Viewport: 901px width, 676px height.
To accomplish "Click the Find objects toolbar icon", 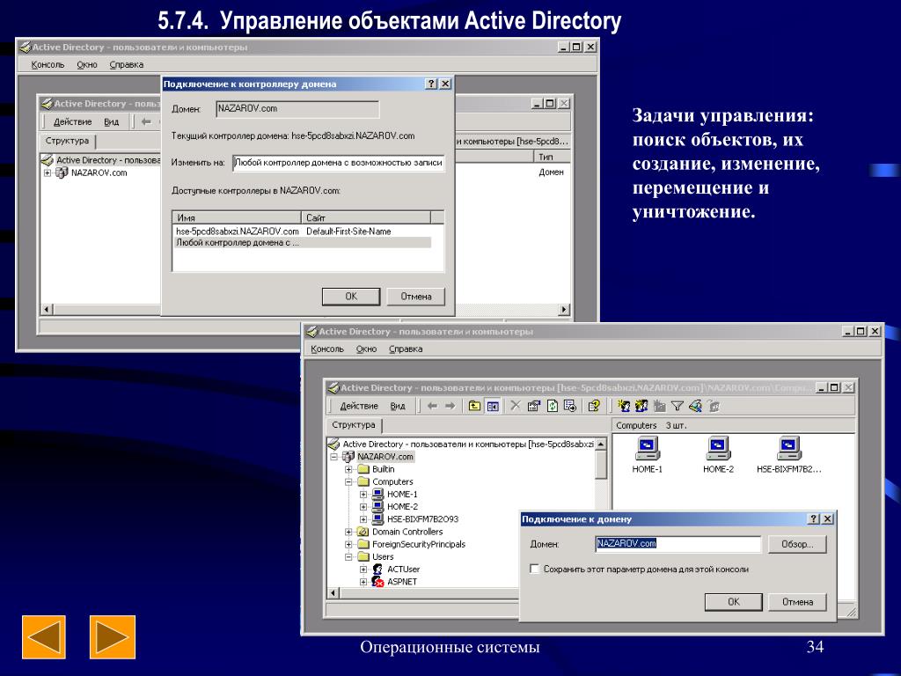I will tap(695, 406).
